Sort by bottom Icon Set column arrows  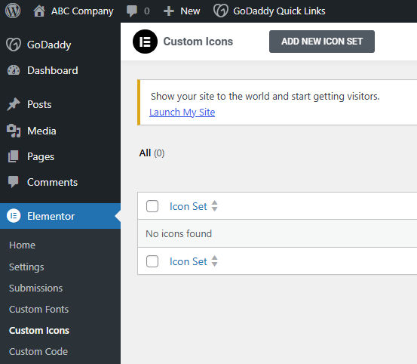click(214, 261)
